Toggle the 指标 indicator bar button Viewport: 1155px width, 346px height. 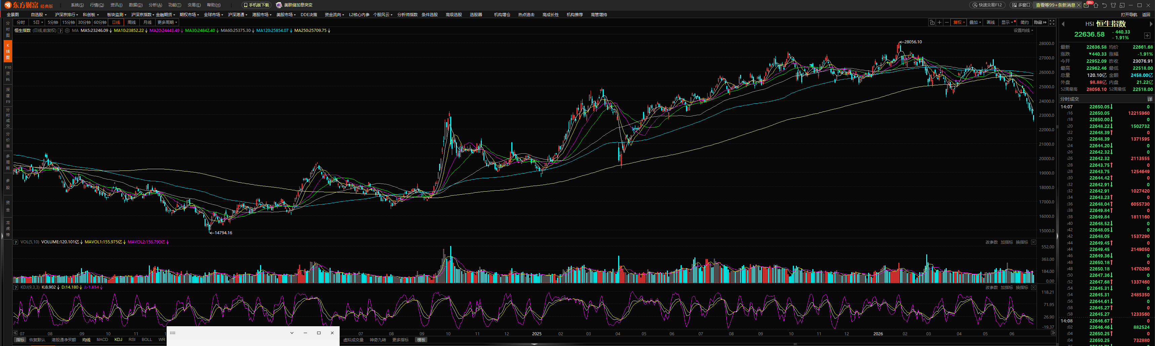[20, 340]
